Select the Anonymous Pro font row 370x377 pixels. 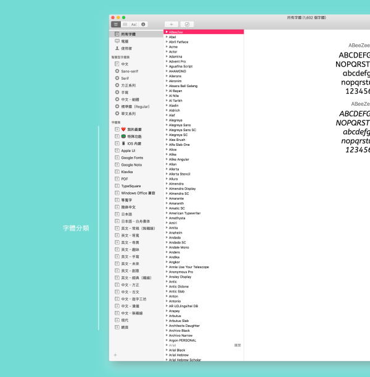coord(203,272)
